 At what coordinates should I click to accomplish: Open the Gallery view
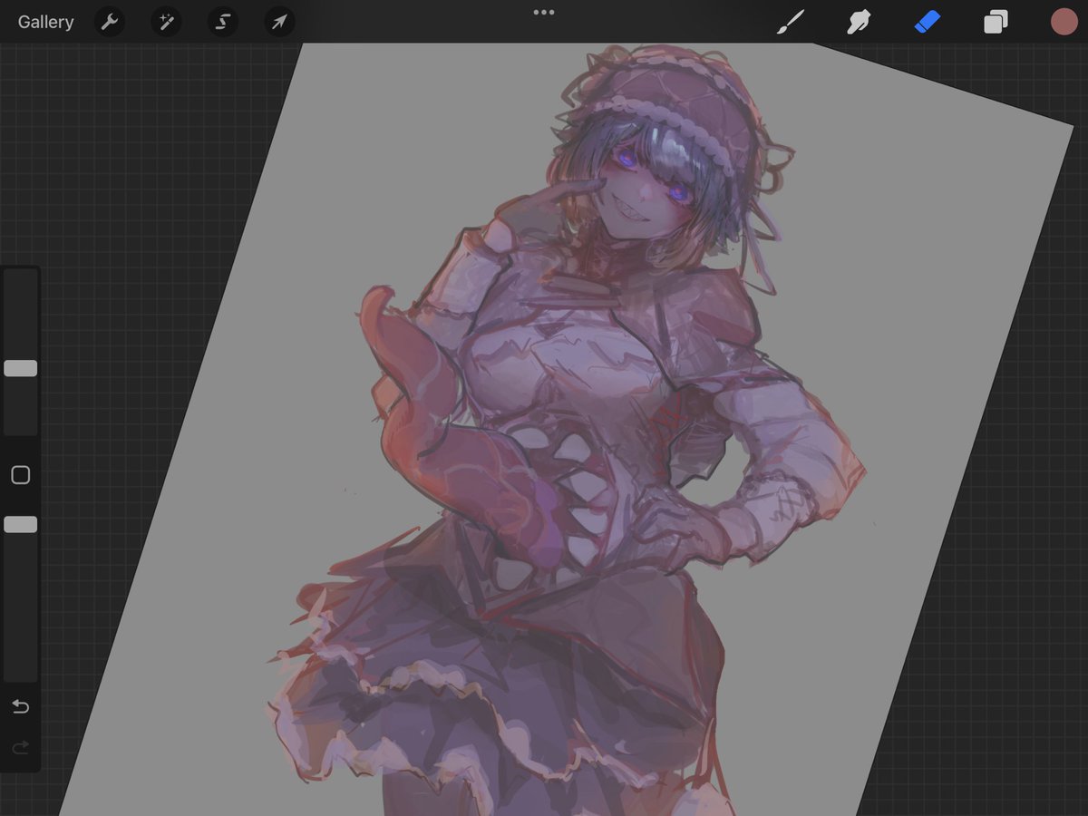coord(45,22)
